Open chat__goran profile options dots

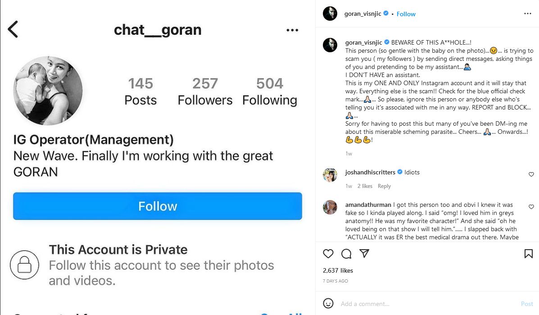292,30
